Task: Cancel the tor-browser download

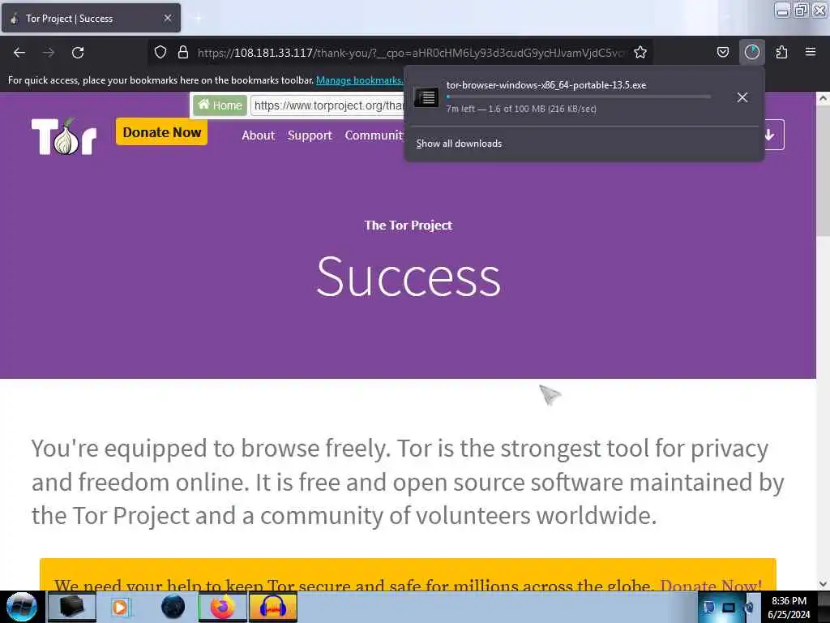Action: pos(742,97)
